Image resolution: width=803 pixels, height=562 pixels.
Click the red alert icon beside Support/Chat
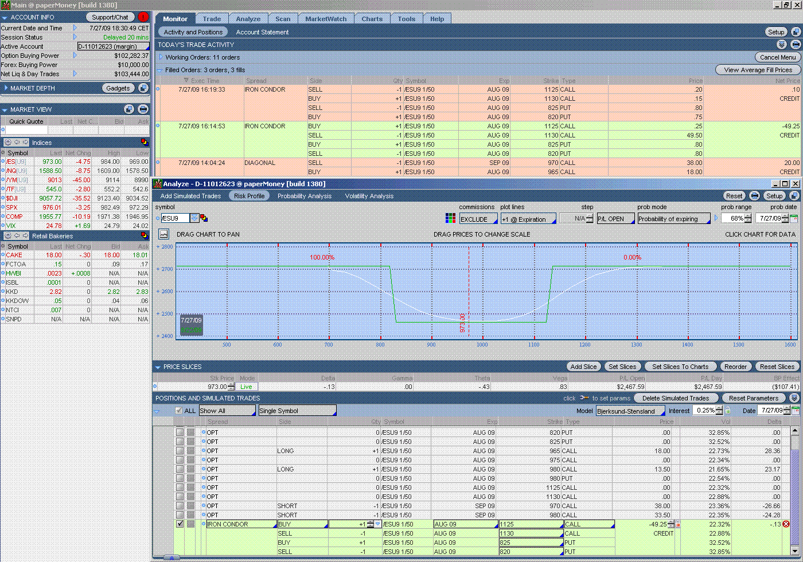(143, 17)
